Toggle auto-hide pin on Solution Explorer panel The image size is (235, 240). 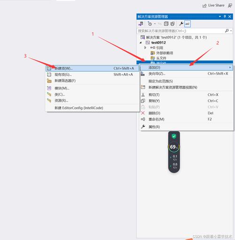pyautogui.click(x=225, y=16)
